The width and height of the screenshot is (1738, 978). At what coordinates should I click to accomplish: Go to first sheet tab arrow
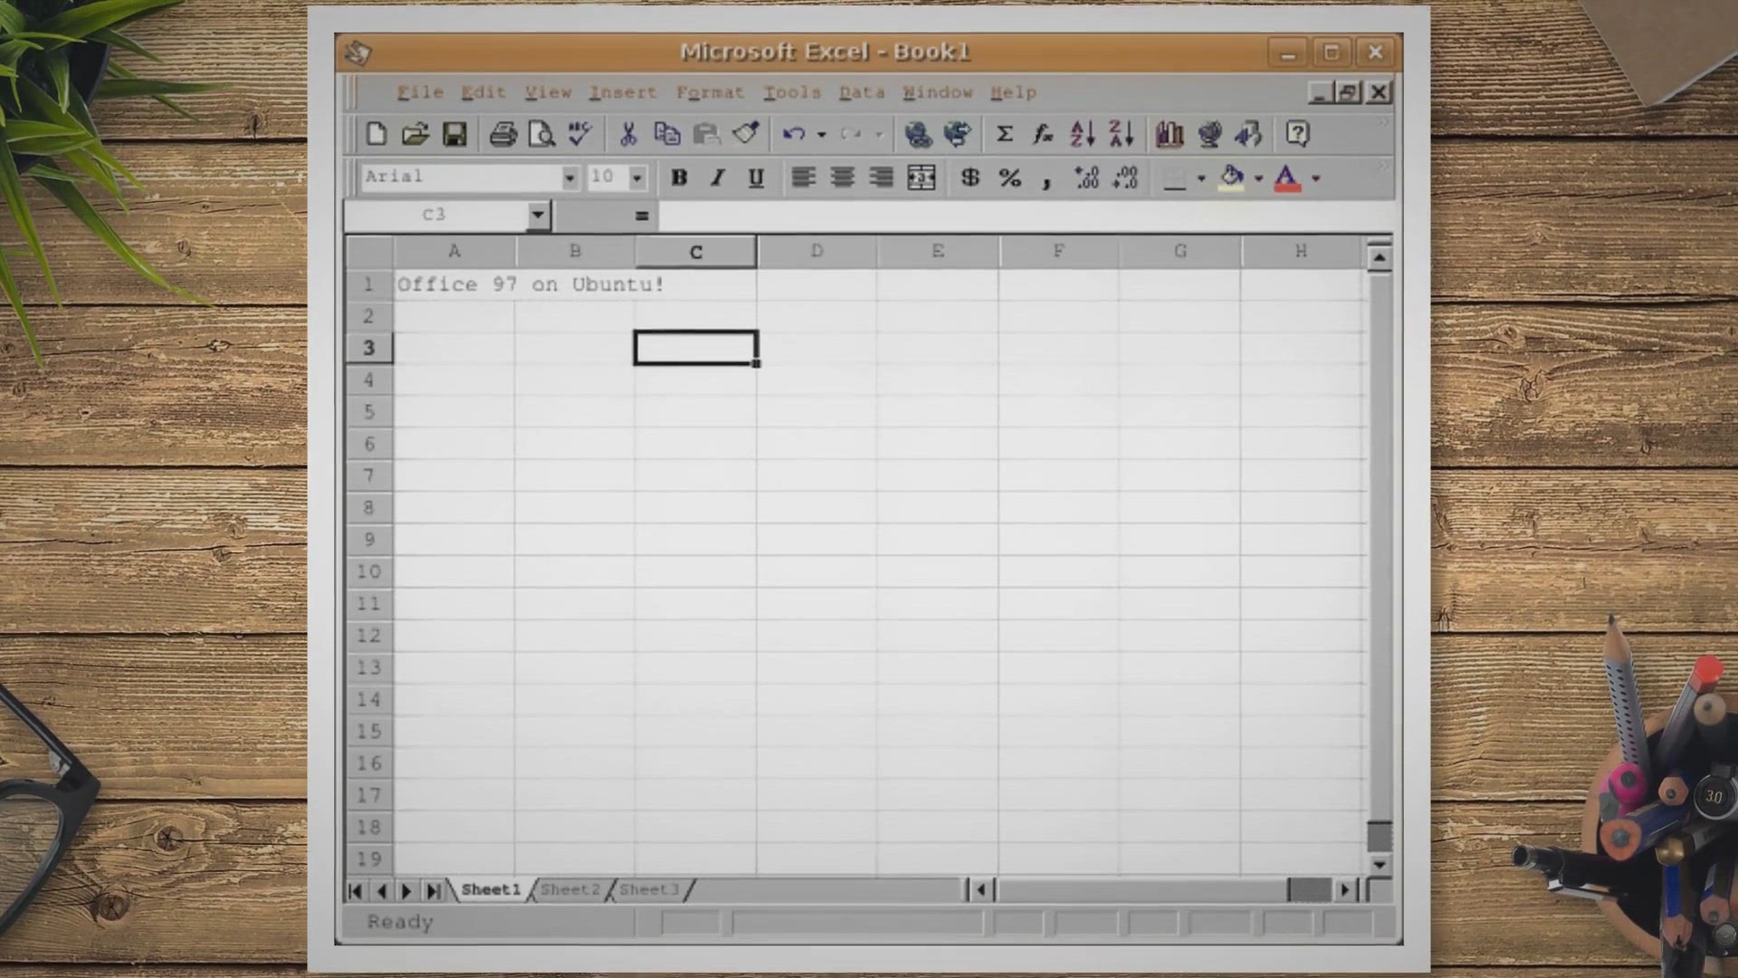click(x=355, y=891)
